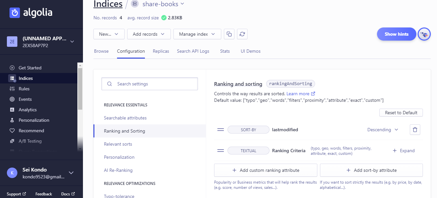Image resolution: width=437 pixels, height=198 pixels.
Task: Click the Reset to Default button
Action: pyautogui.click(x=401, y=113)
